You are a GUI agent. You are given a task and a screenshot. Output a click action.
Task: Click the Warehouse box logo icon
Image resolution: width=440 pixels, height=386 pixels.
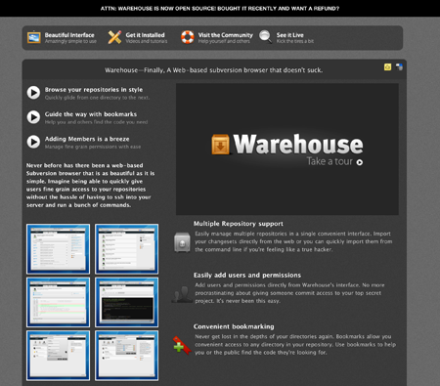[220, 145]
